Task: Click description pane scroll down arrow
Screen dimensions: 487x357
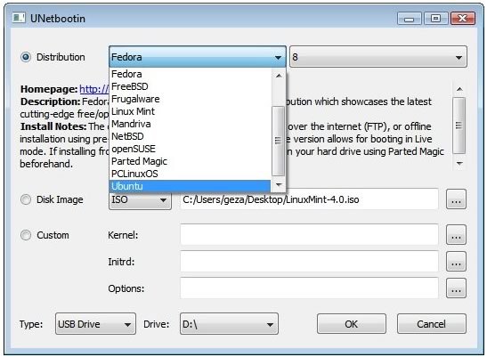Action: click(x=459, y=163)
